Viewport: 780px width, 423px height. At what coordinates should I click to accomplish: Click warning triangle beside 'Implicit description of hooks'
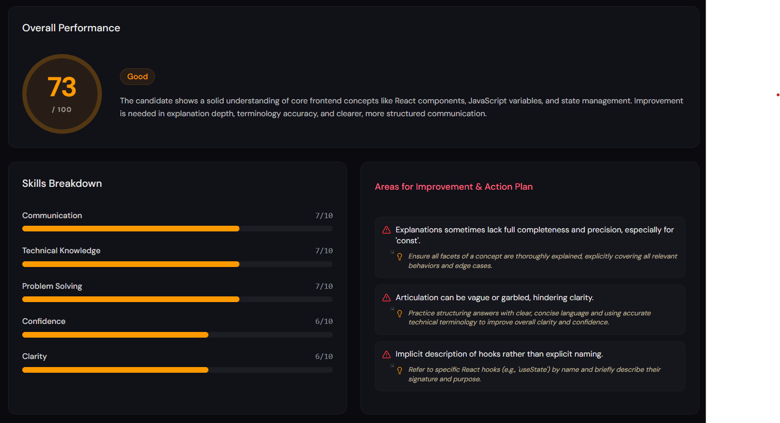[386, 354]
